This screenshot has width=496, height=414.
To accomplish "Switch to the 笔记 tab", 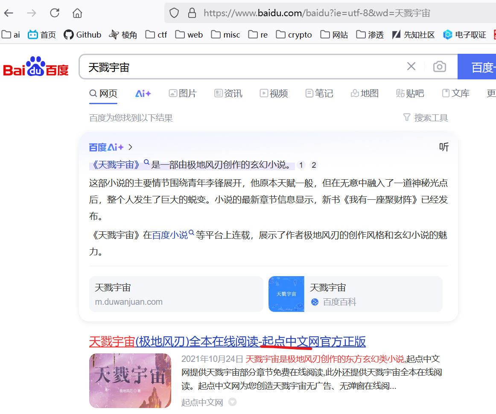I will click(319, 93).
